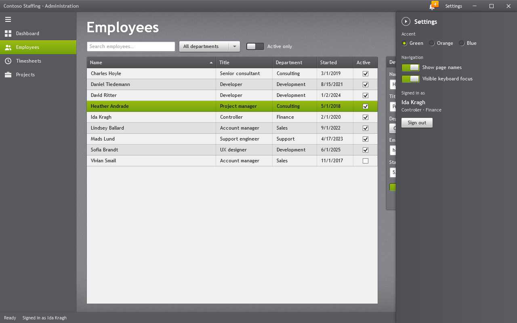517x323 pixels.
Task: Open the notifications bell icon
Action: point(432,6)
